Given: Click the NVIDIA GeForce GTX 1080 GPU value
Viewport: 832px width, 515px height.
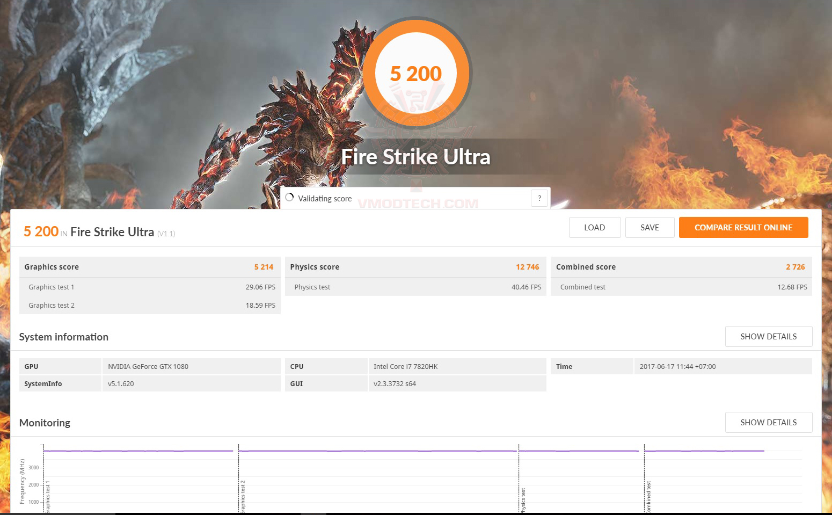Looking at the screenshot, I should [x=148, y=367].
